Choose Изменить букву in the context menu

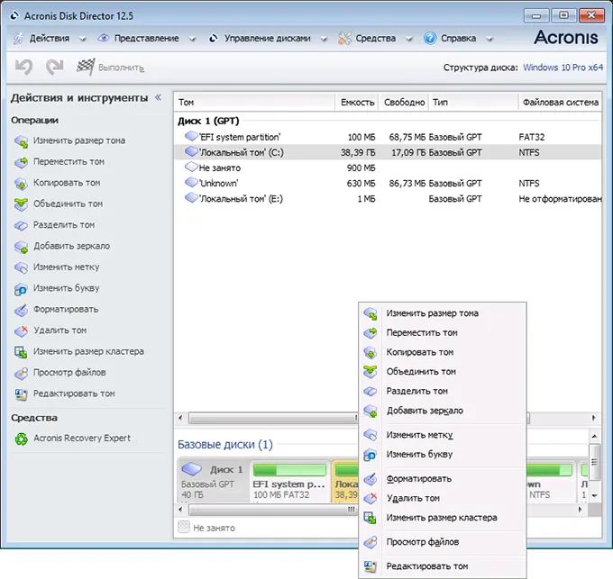click(442, 455)
